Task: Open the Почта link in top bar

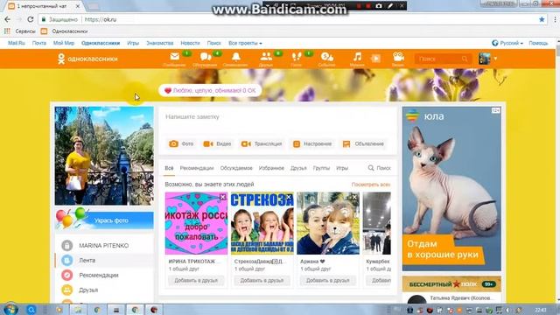Action: [39, 43]
